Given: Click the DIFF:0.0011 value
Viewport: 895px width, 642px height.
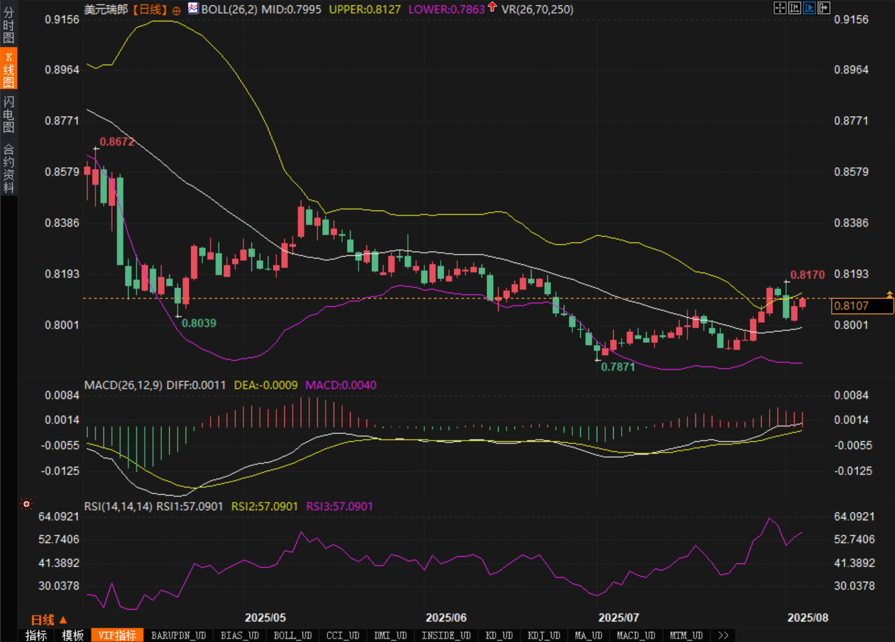Looking at the screenshot, I should point(196,385).
